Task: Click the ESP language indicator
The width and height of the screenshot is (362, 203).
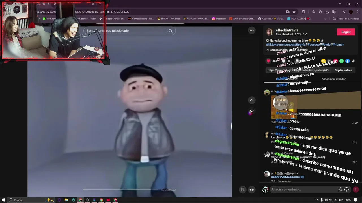Action: click(341, 200)
